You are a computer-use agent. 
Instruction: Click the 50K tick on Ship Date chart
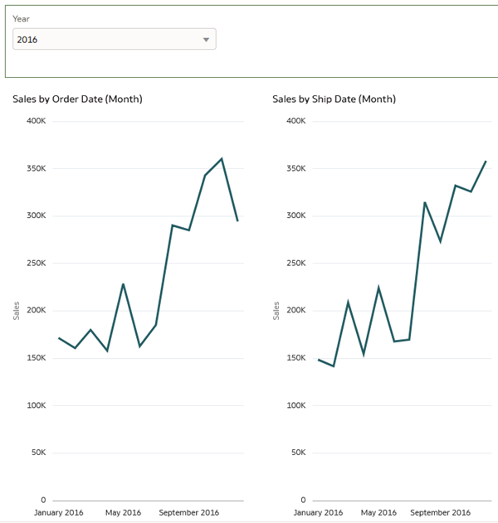pos(298,453)
